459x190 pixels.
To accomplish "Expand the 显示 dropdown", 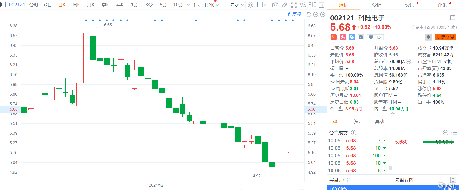I will click(237, 5).
